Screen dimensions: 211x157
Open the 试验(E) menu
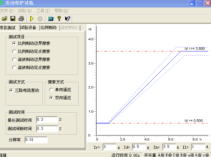[25, 11]
